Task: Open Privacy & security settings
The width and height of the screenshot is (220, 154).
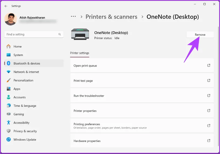Action: pyautogui.click(x=34, y=131)
